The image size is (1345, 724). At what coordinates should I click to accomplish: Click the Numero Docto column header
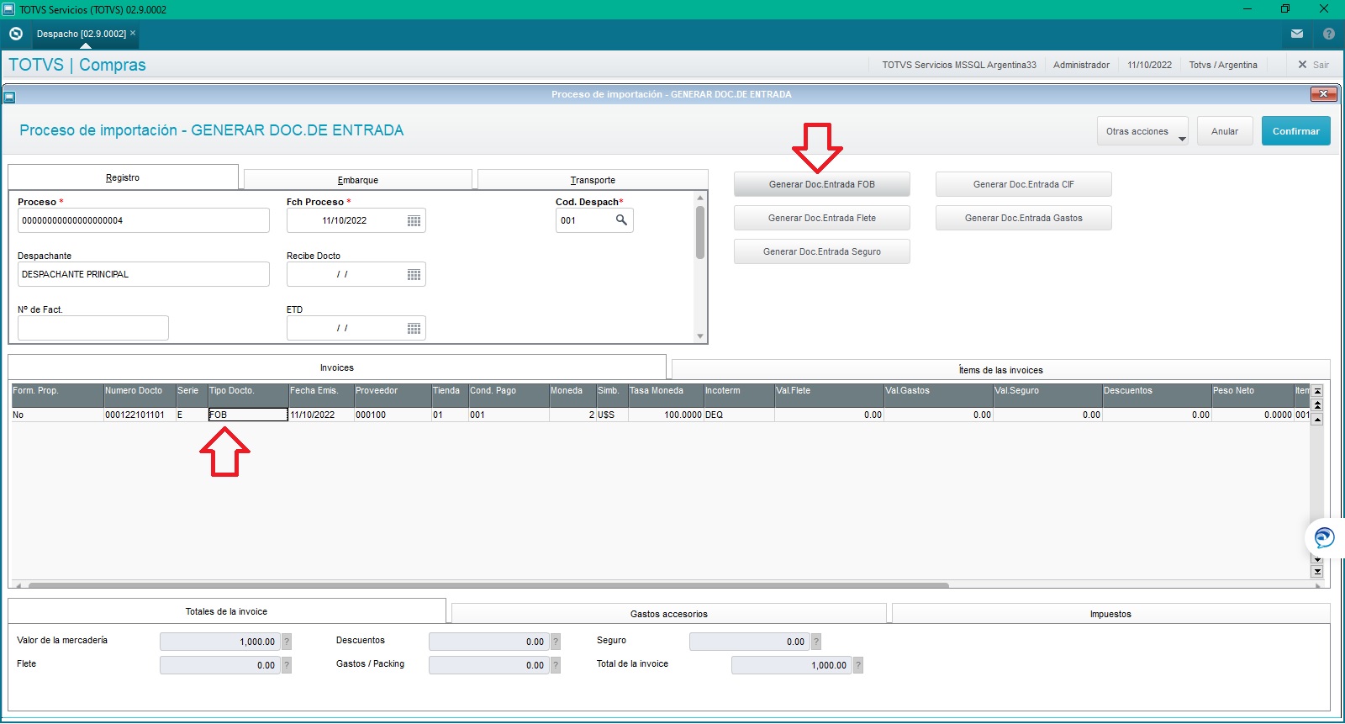[x=140, y=396]
